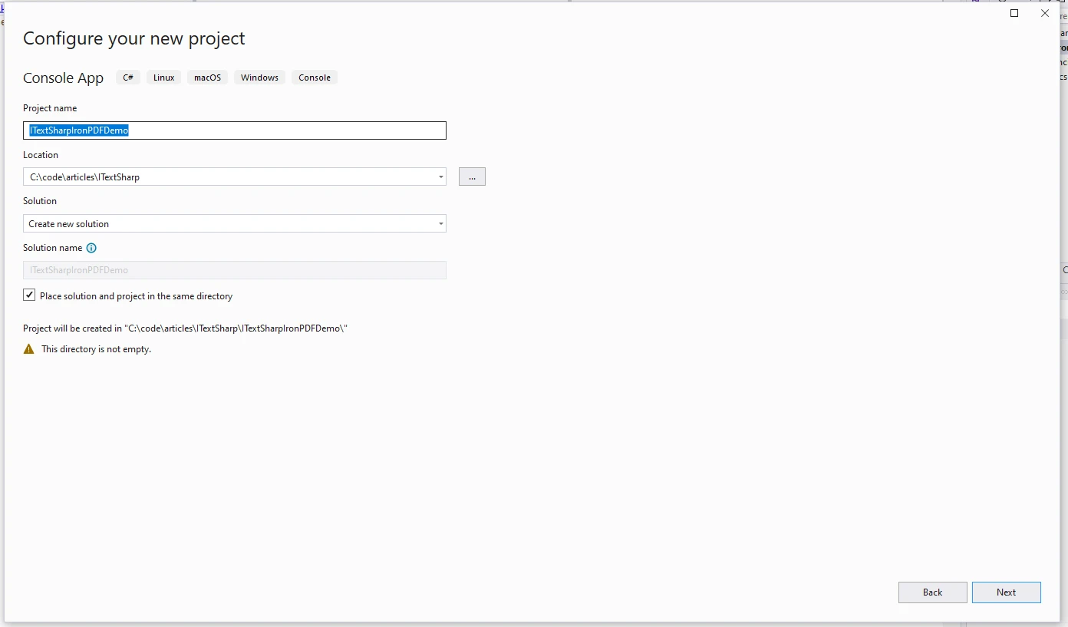Image resolution: width=1068 pixels, height=627 pixels.
Task: Expand the Solution dropdown showing Create new solution
Action: tap(234, 223)
